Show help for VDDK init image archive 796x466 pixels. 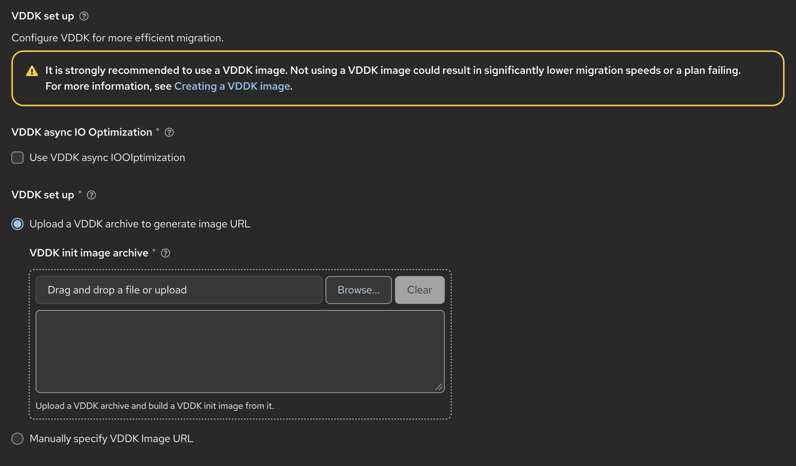pos(165,253)
